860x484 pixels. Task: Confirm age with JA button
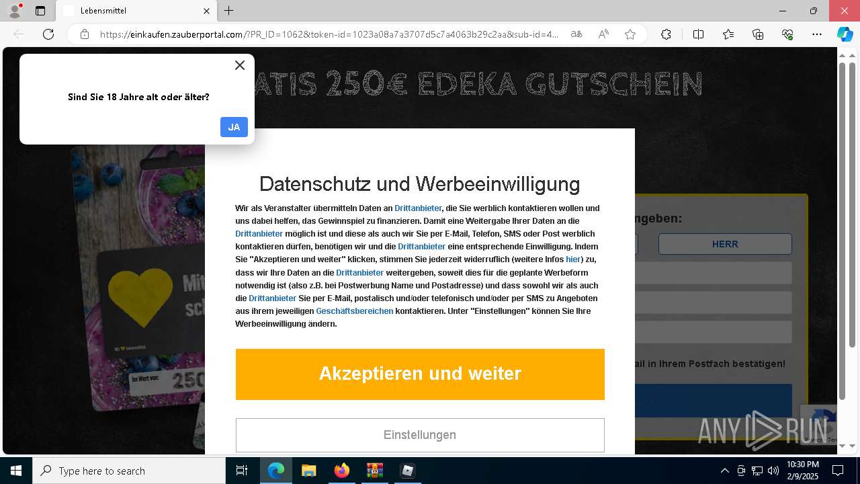[x=234, y=127]
